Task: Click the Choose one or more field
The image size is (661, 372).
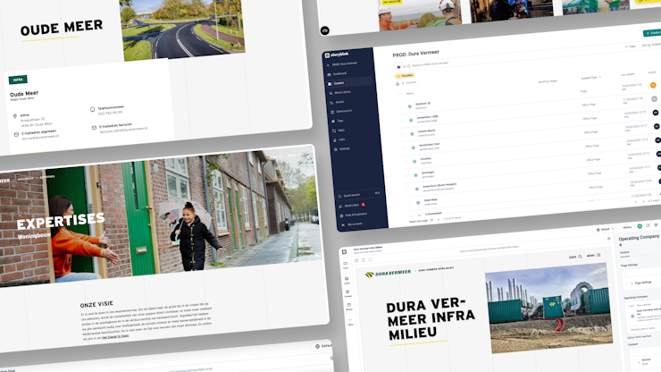Action: point(643,328)
